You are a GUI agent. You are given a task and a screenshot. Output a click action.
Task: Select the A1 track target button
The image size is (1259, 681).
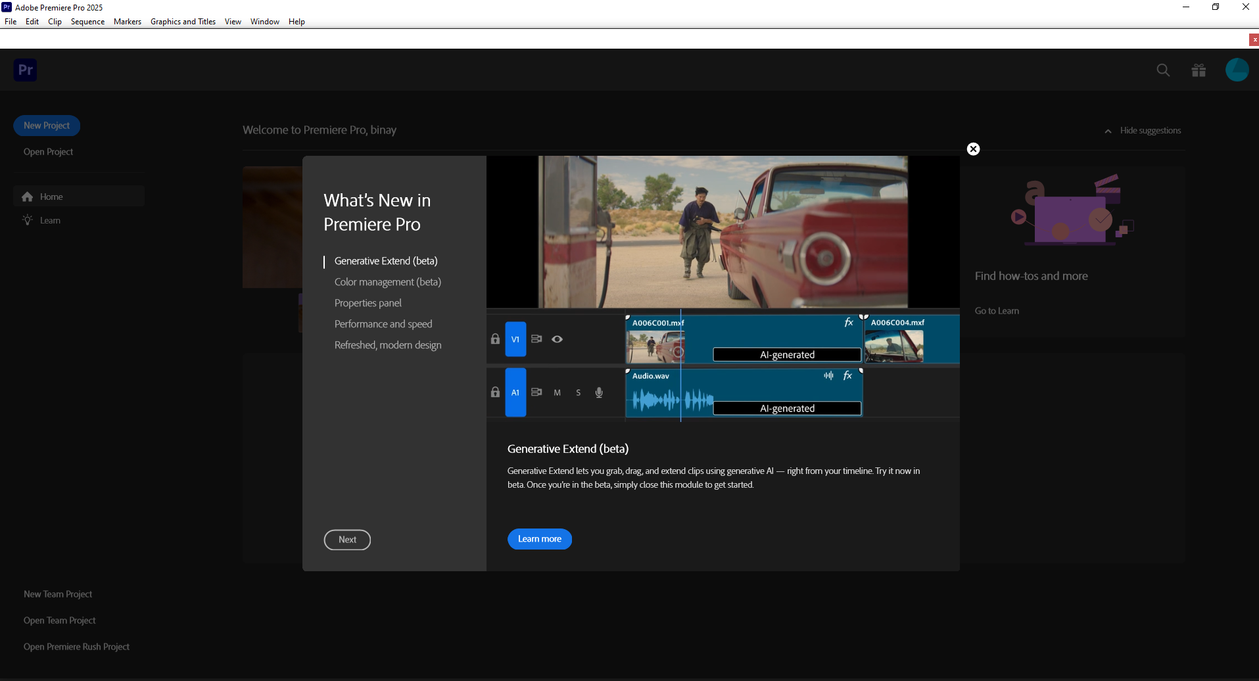[x=515, y=392]
